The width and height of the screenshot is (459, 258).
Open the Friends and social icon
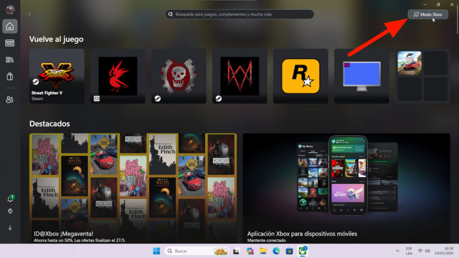[10, 100]
